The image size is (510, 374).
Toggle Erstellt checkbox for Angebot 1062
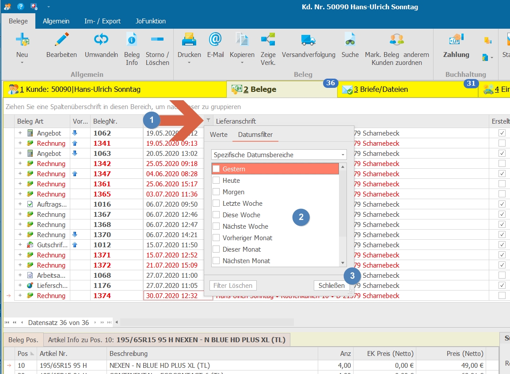(502, 133)
